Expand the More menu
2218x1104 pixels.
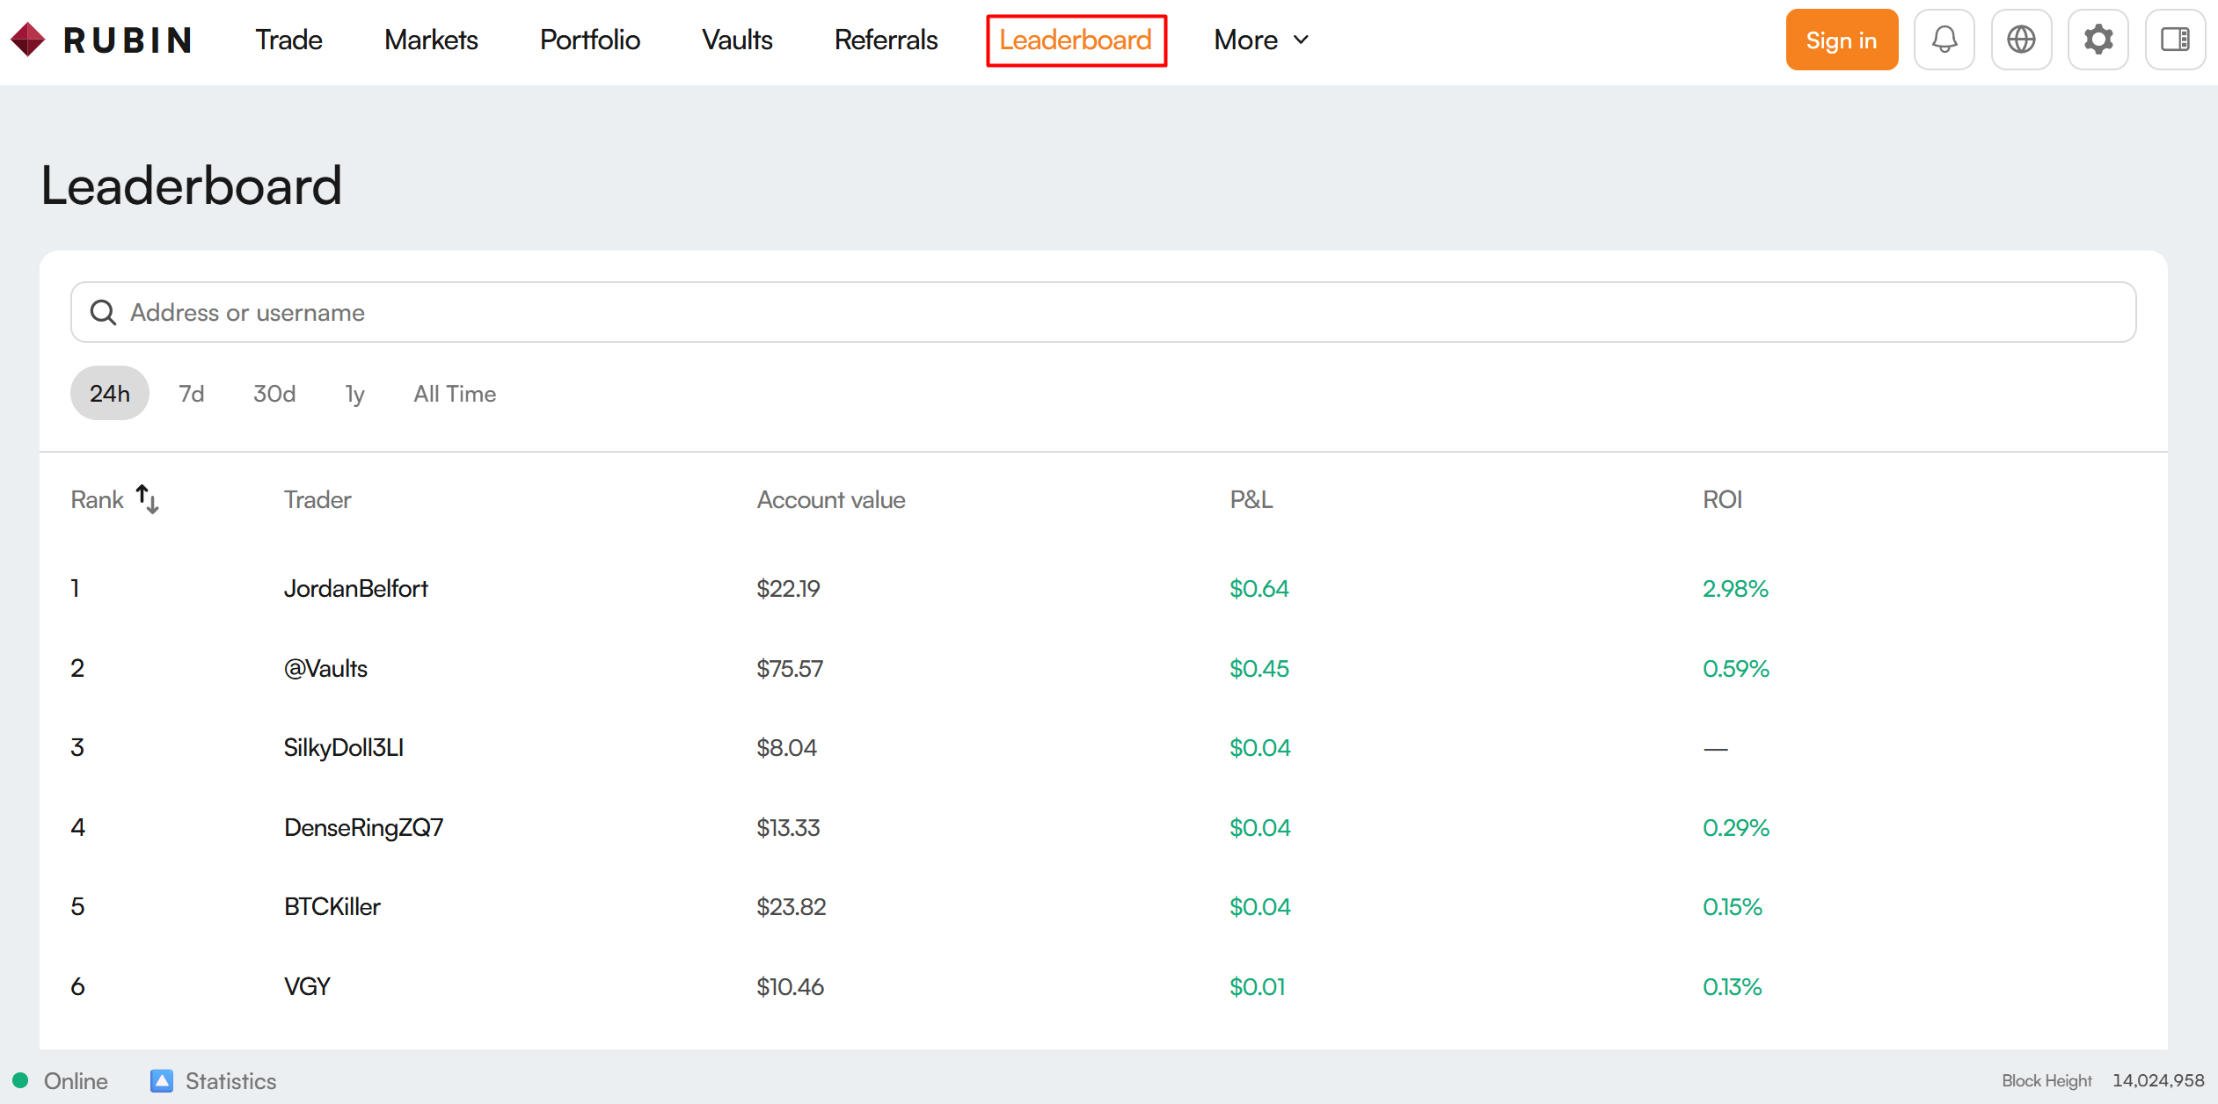click(x=1261, y=40)
